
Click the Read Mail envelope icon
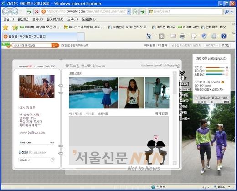click(173, 36)
